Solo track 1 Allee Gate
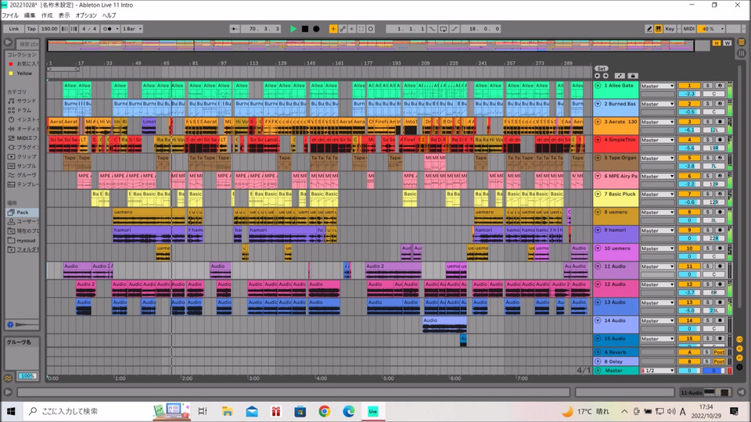The width and height of the screenshot is (751, 422). point(707,86)
